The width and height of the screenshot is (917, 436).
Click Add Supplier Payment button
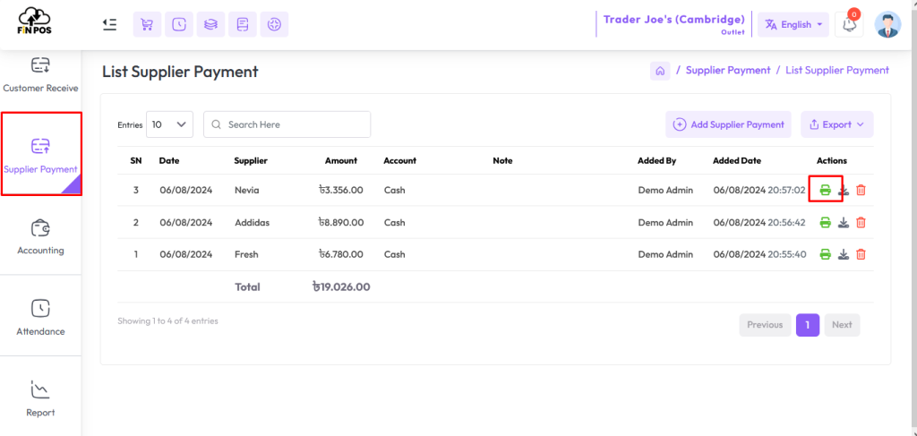coord(728,124)
